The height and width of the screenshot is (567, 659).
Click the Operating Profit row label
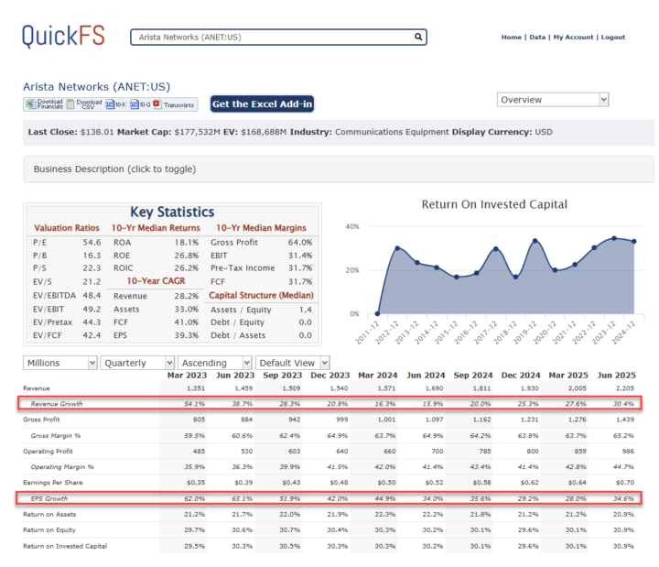point(48,452)
